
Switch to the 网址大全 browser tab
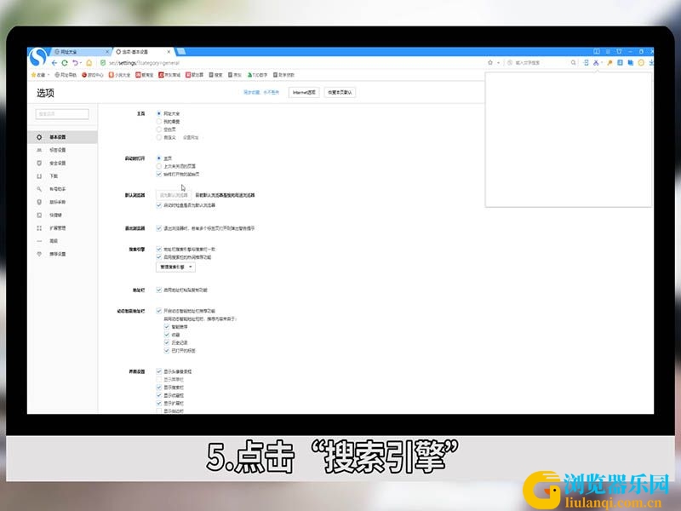[x=80, y=52]
